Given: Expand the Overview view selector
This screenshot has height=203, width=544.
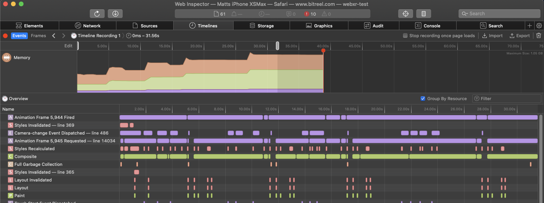Looking at the screenshot, I should pos(15,99).
